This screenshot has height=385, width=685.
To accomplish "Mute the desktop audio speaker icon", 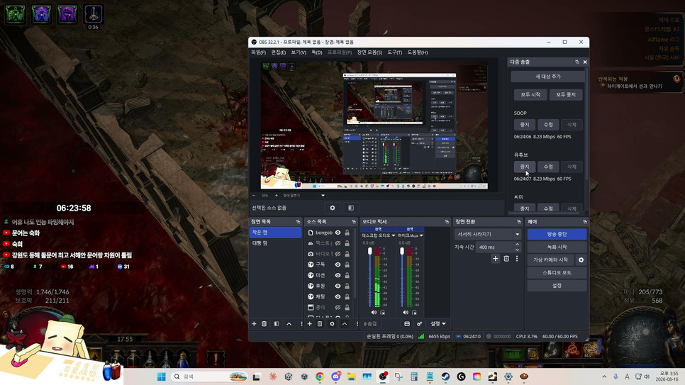I will (x=374, y=313).
